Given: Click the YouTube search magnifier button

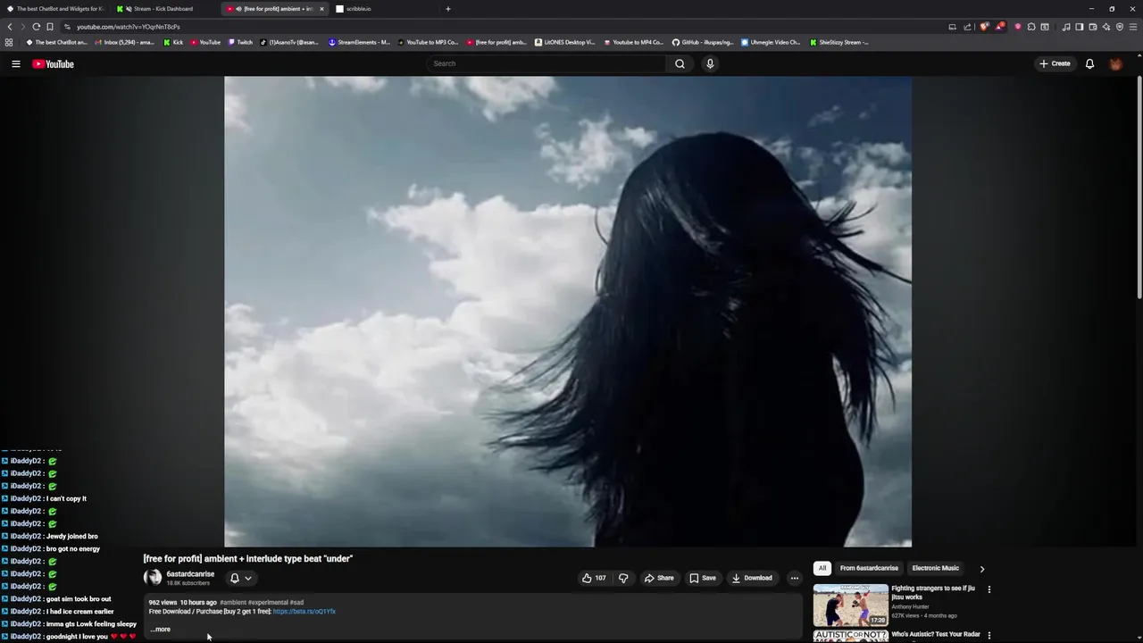Looking at the screenshot, I should (x=680, y=63).
